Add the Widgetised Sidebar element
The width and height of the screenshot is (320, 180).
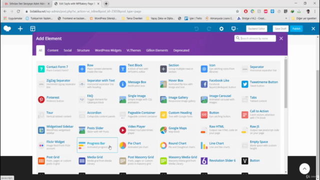point(56,130)
